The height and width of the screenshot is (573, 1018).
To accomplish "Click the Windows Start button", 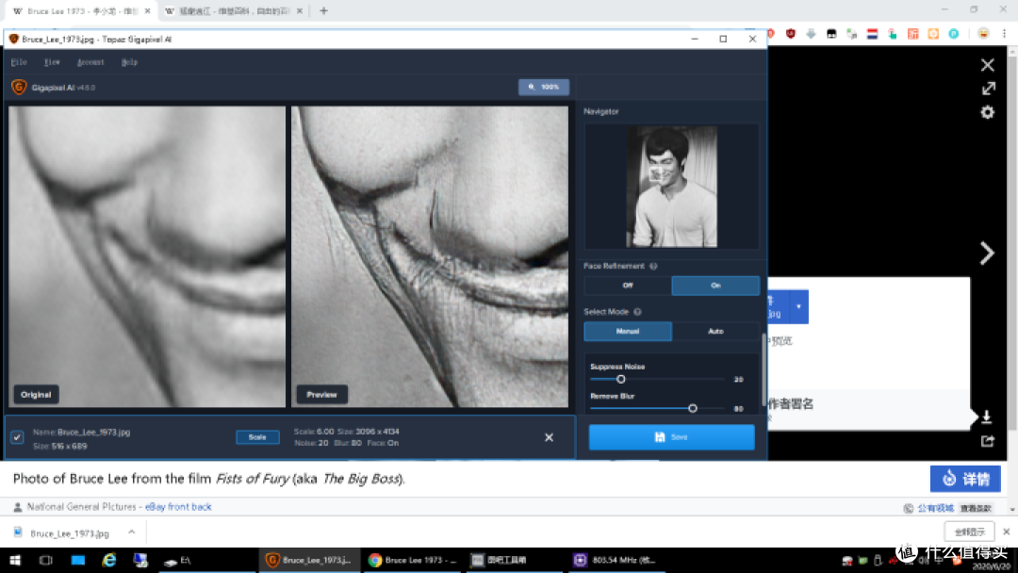I will (15, 560).
